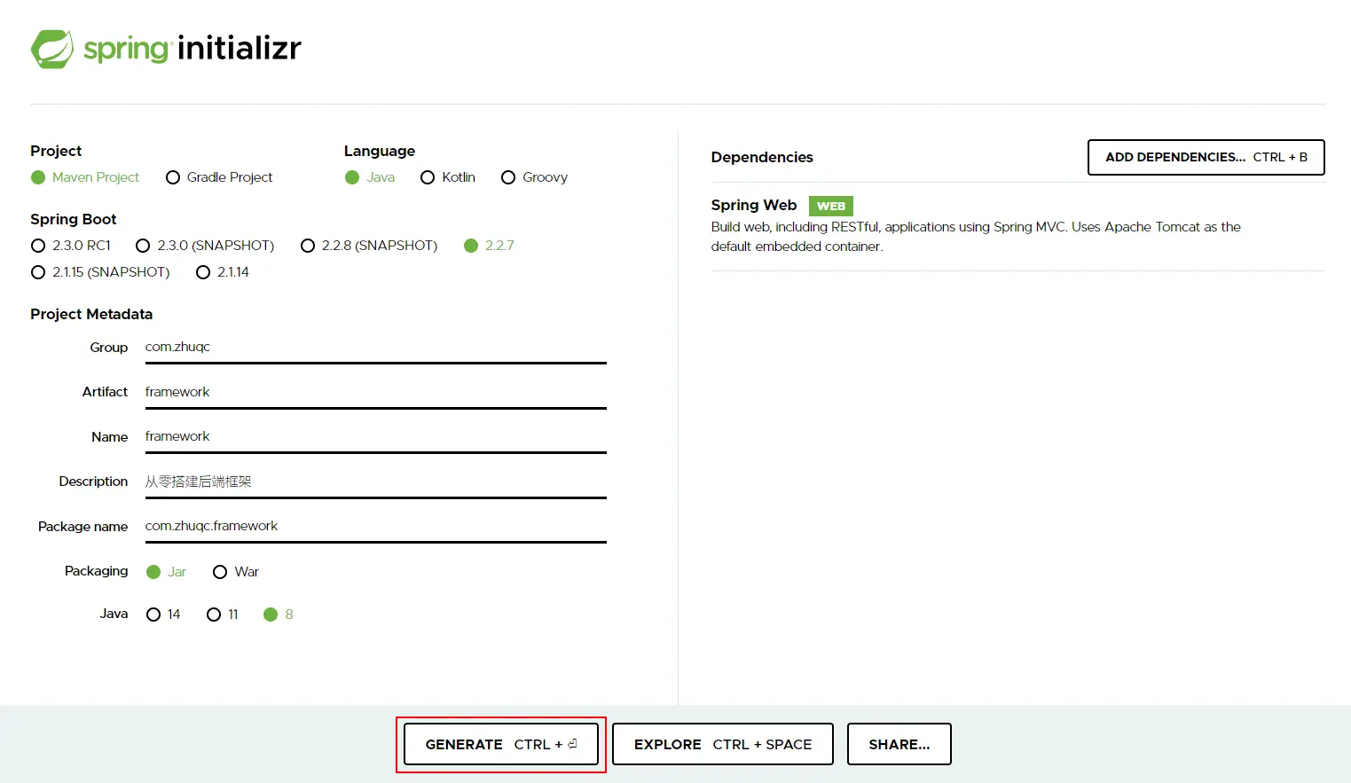Viewport: 1351px width, 783px height.
Task: Open the Share dialog
Action: pyautogui.click(x=899, y=744)
